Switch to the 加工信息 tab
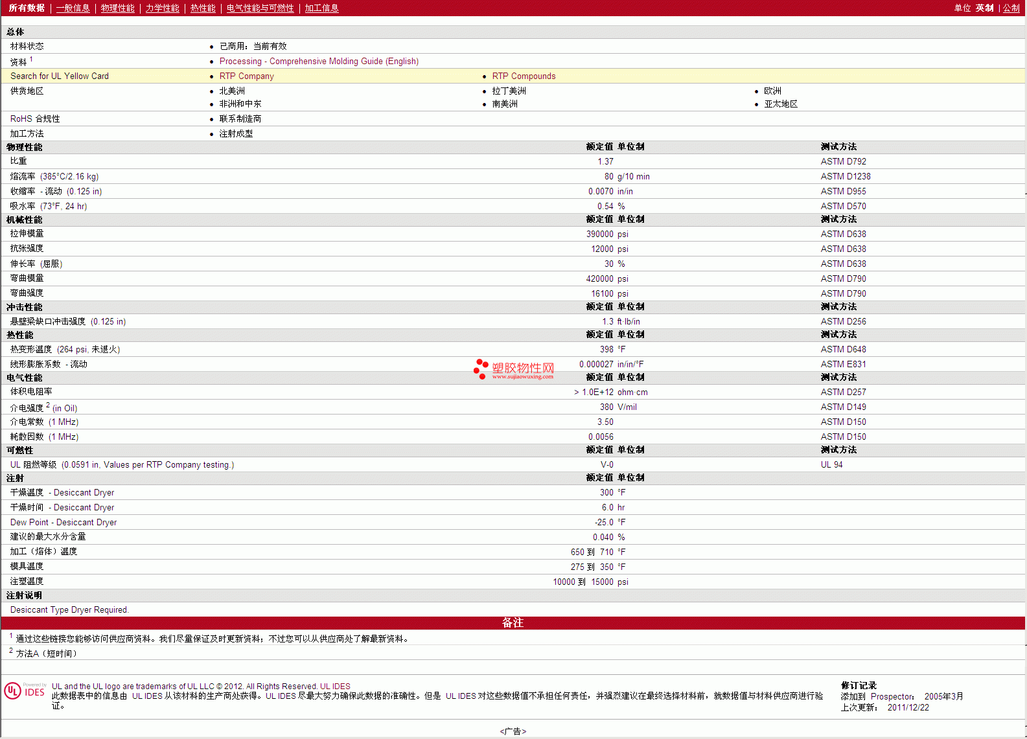This screenshot has width=1027, height=739. (x=321, y=8)
